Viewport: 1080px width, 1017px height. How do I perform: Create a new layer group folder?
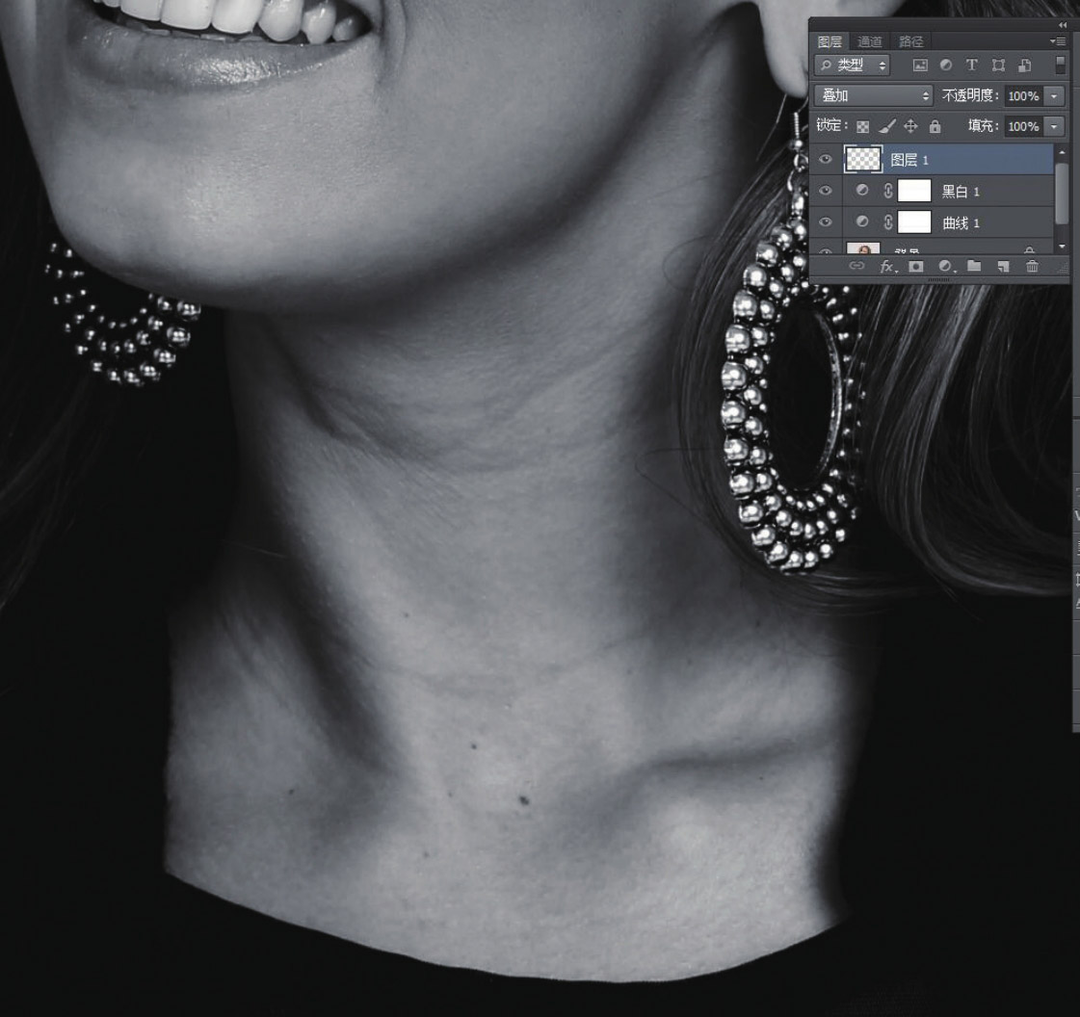[x=974, y=267]
